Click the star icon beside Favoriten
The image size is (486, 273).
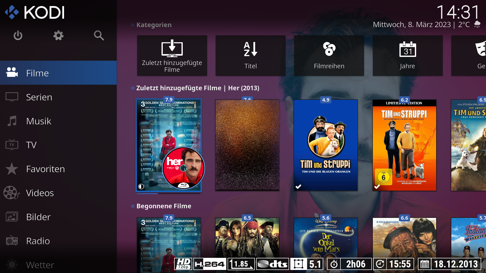[12, 169]
